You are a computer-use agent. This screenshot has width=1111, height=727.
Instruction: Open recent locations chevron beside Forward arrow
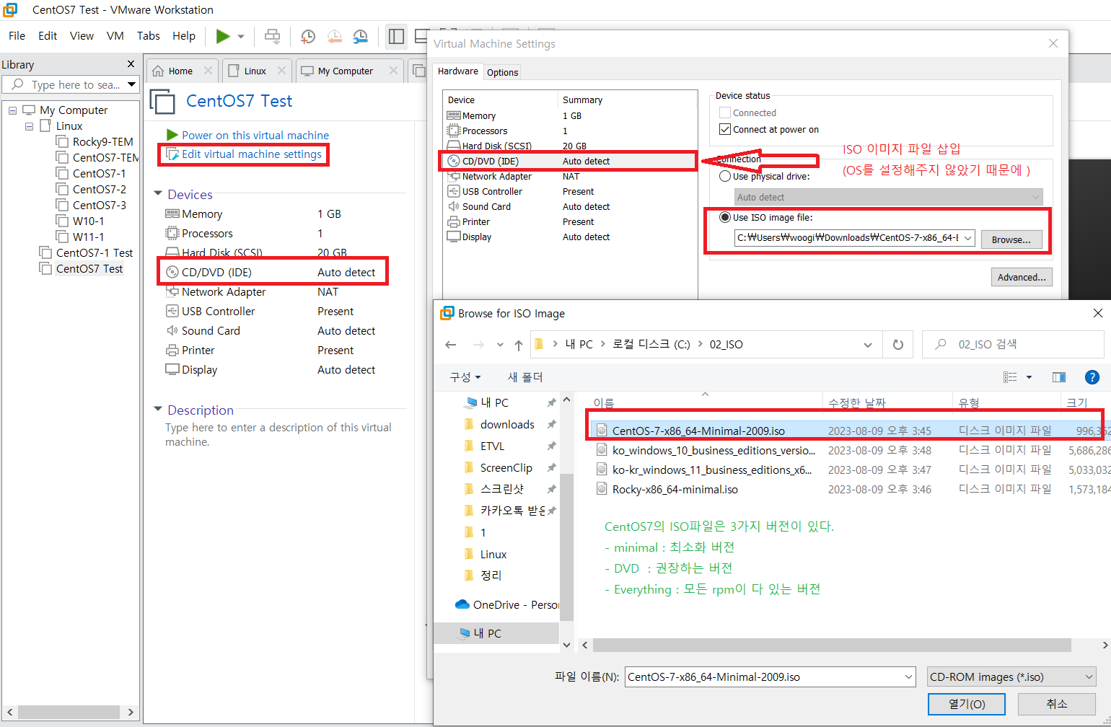point(500,345)
